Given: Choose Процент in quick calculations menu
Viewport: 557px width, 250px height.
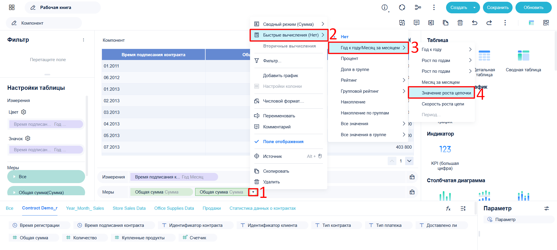Looking at the screenshot, I should pyautogui.click(x=349, y=59).
